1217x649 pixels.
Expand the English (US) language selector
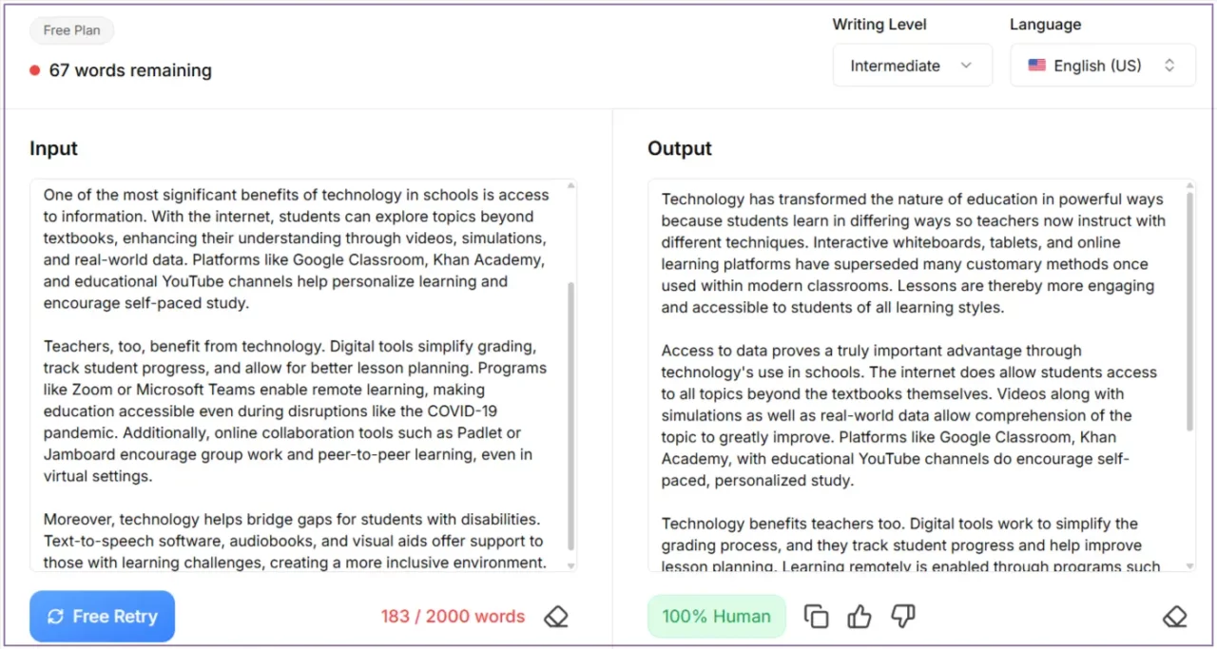pos(1102,66)
